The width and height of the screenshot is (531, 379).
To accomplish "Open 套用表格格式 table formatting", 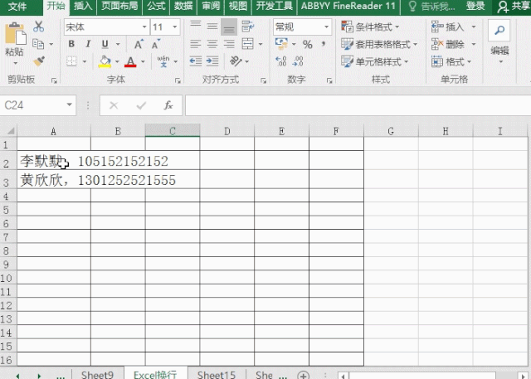I will coord(379,44).
